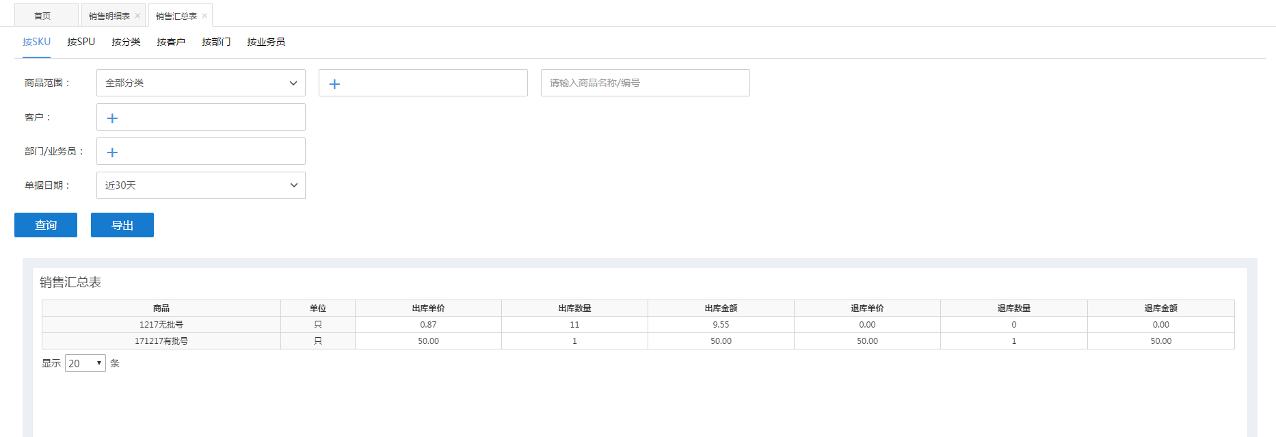Viewport: 1276px width, 437px height.
Task: Add product with plus icon in 商品范围 row
Action: [334, 83]
